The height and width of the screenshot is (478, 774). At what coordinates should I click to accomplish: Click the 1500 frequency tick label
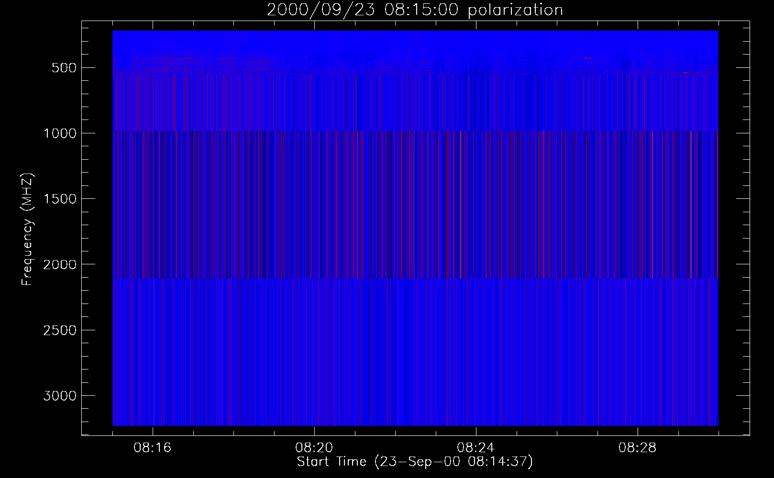point(60,199)
